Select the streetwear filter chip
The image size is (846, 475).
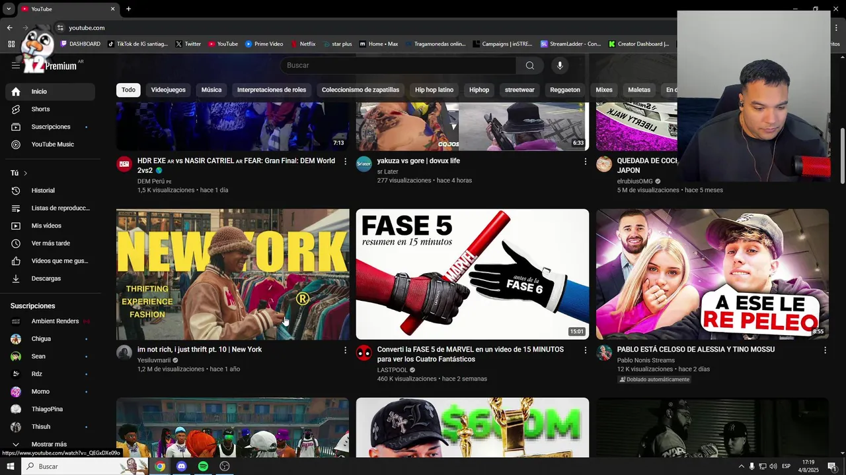pos(519,90)
